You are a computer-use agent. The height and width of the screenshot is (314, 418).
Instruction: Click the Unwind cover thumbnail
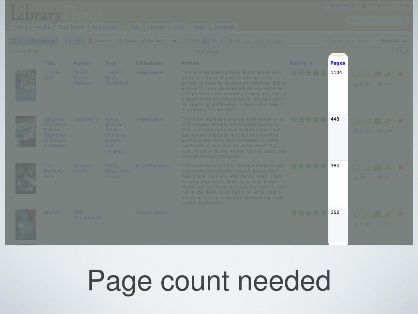point(26,224)
